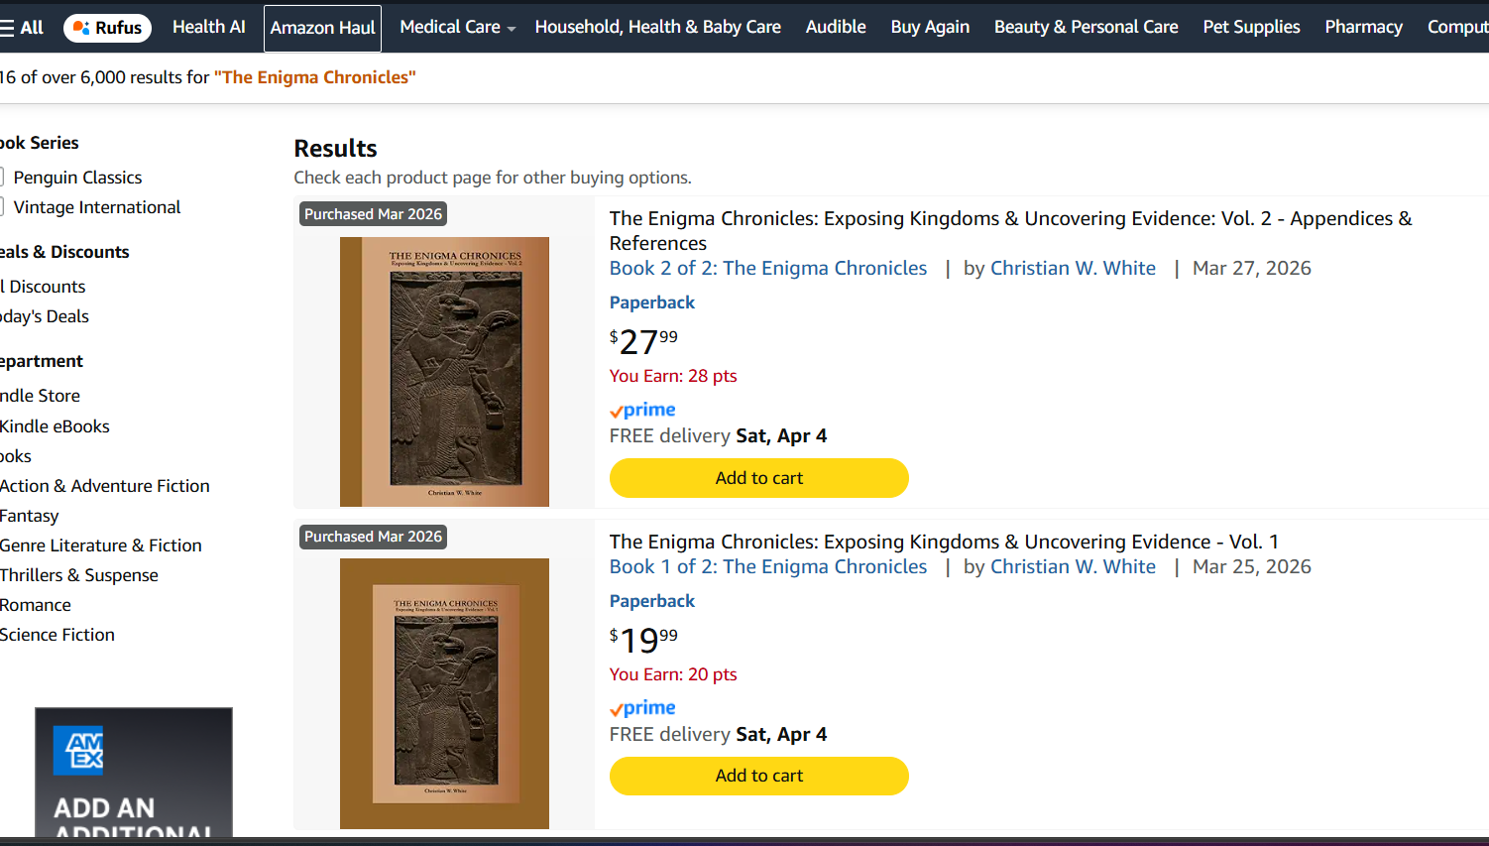The width and height of the screenshot is (1489, 846).
Task: Open the Pharmacy nav link
Action: point(1363,28)
